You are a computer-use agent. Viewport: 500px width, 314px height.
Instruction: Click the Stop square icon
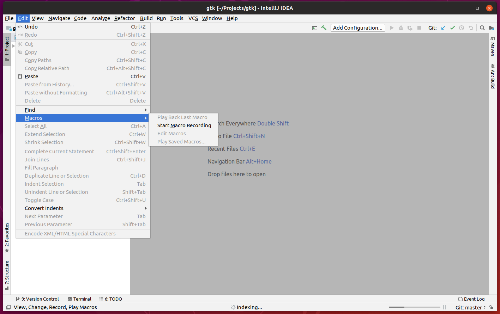click(x=419, y=28)
